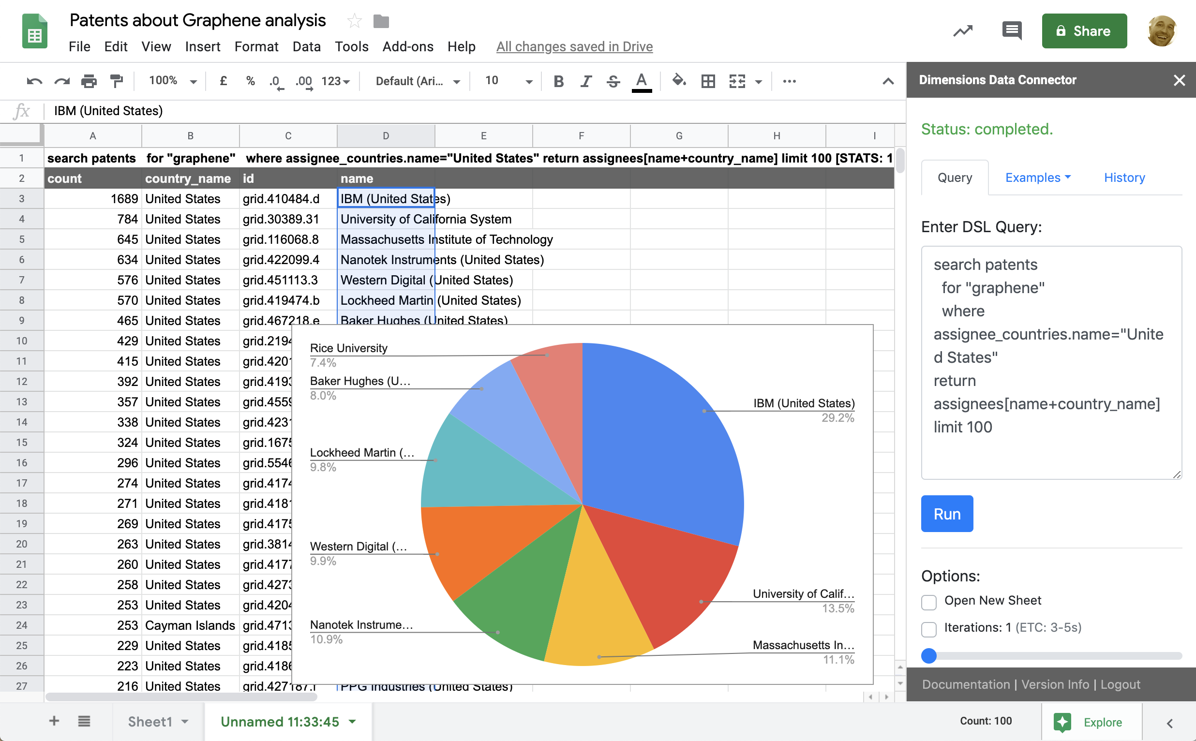
Task: Tick the Open New Sheet checkbox
Action: tap(928, 602)
